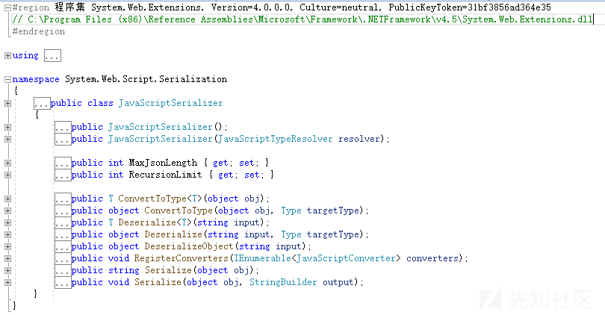Screen dimensions: 605x315
Task: Open the ellipsis box before object ConvertToType method
Action: click(63, 211)
